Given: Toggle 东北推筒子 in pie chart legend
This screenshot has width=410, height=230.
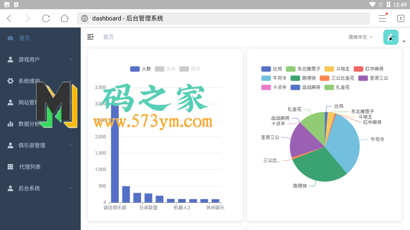Looking at the screenshot, I should click(x=303, y=69).
